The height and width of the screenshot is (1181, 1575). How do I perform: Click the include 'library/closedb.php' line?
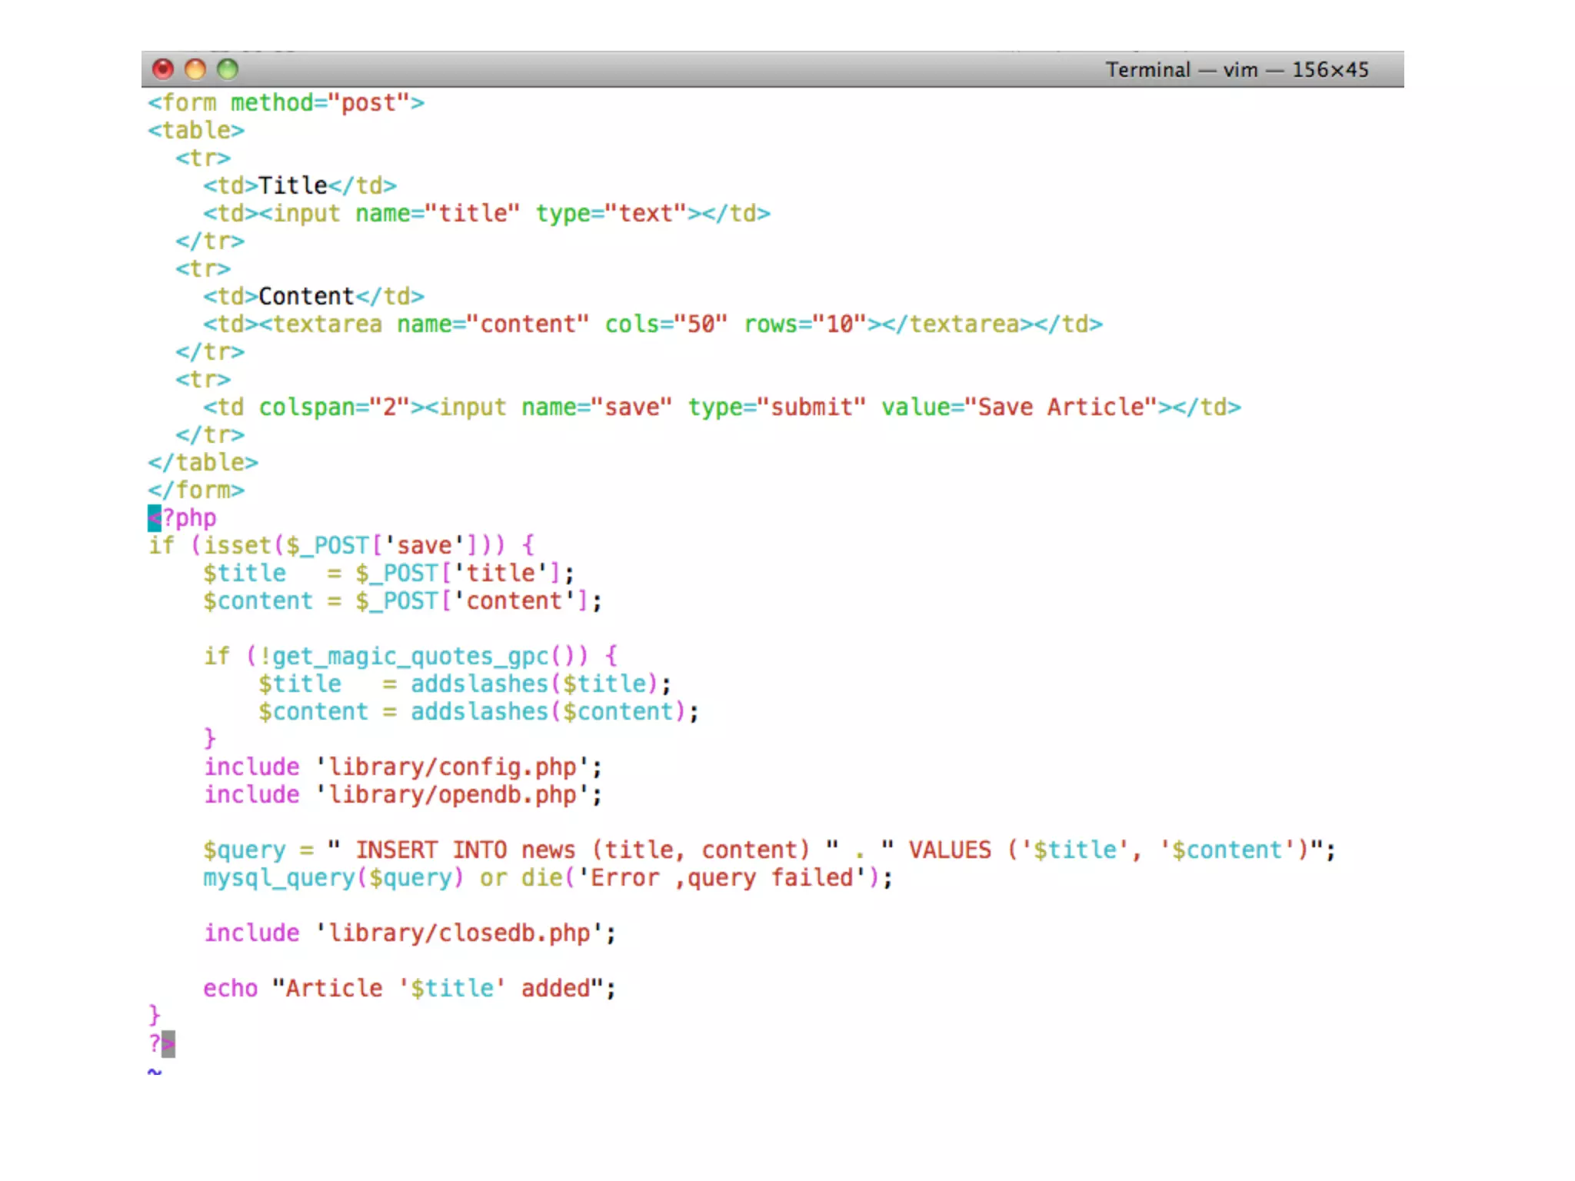(409, 933)
